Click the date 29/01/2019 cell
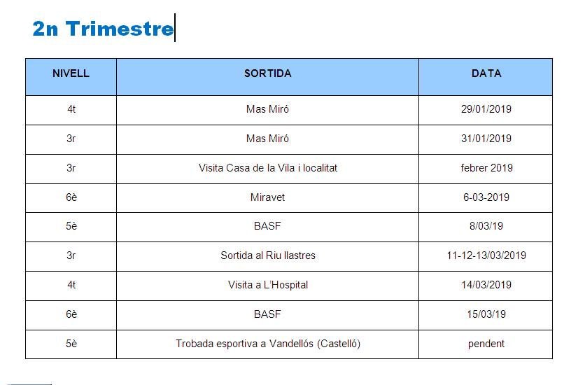The image size is (585, 385). tap(486, 109)
